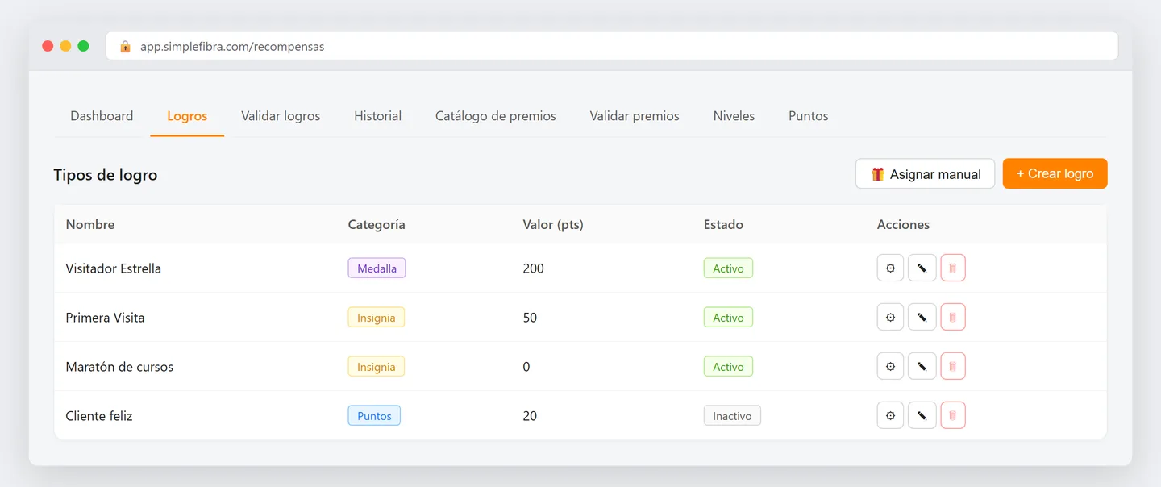Click the pencil icon in the Primera Visita row
1161x487 pixels.
coord(922,317)
